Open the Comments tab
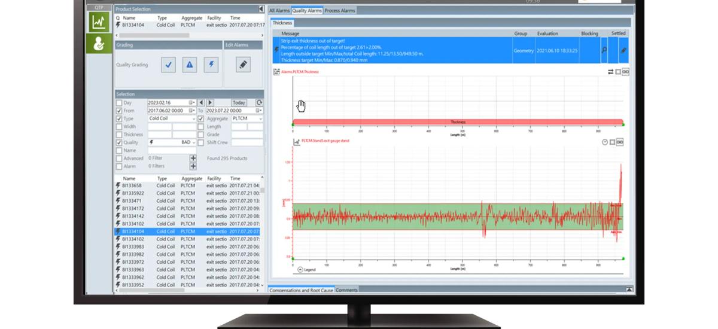 click(x=346, y=290)
